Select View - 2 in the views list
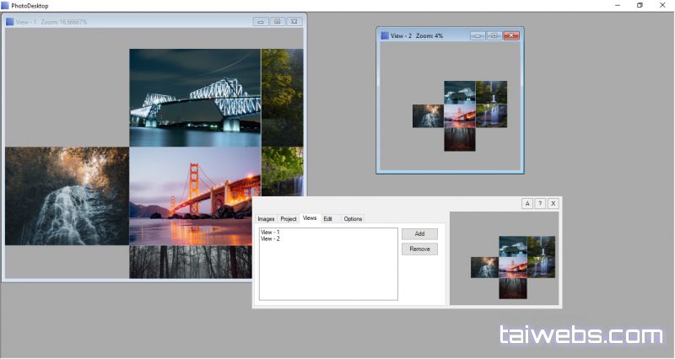The height and width of the screenshot is (359, 675). pyautogui.click(x=271, y=239)
